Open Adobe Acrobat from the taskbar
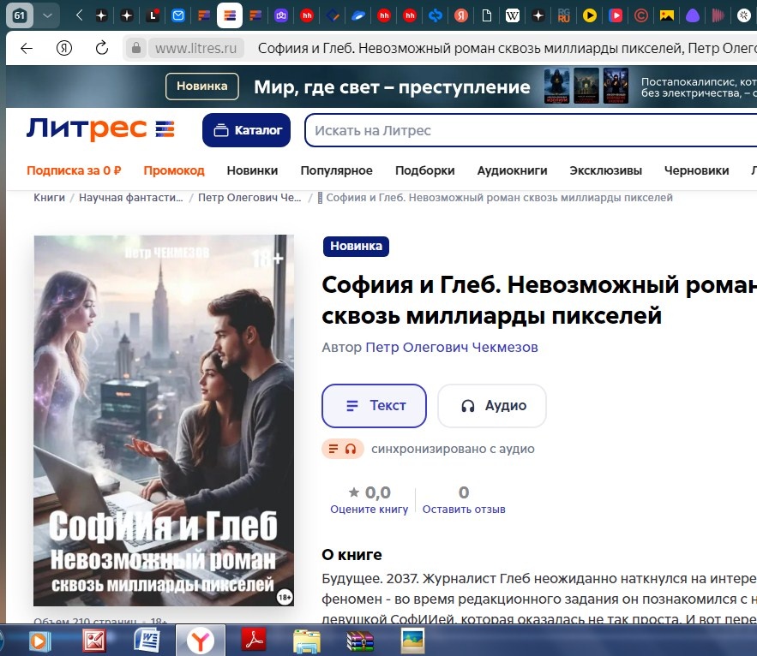Screen dimensions: 757x656 [254, 641]
